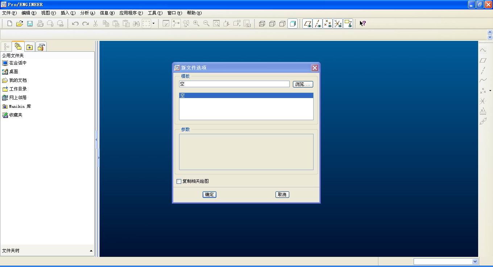Click the template name input field
This screenshot has height=267, width=493.
coord(234,84)
